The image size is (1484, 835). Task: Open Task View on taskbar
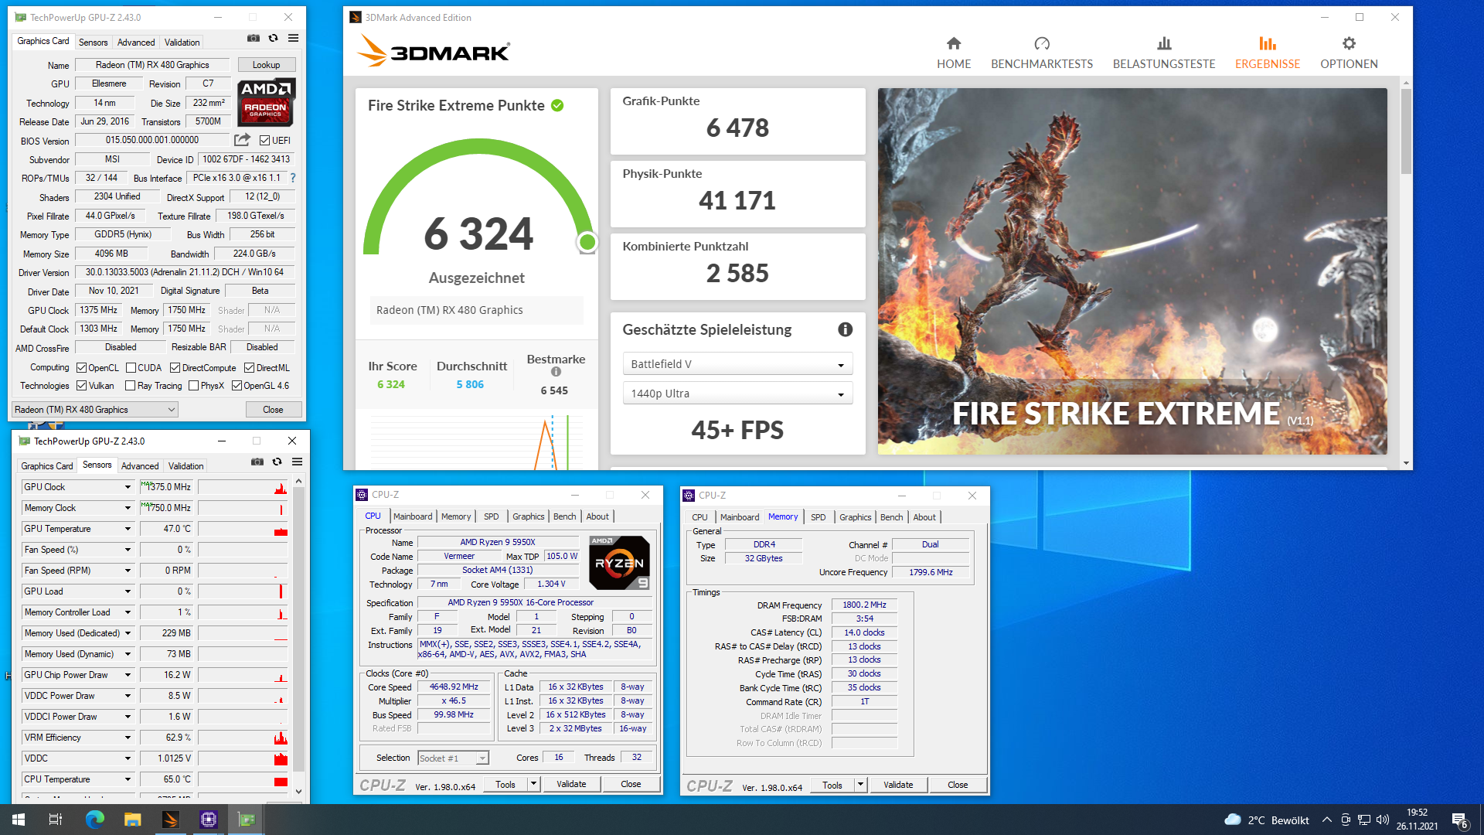(x=56, y=820)
